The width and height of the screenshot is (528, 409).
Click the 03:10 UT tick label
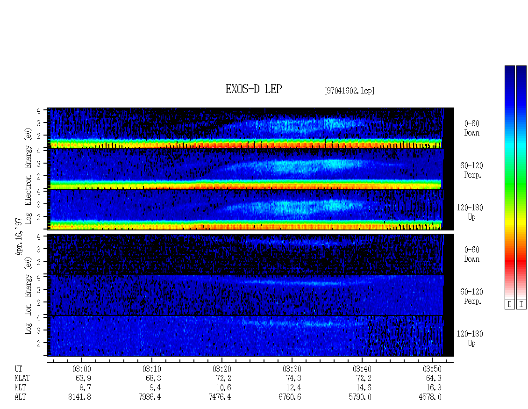tap(151, 369)
